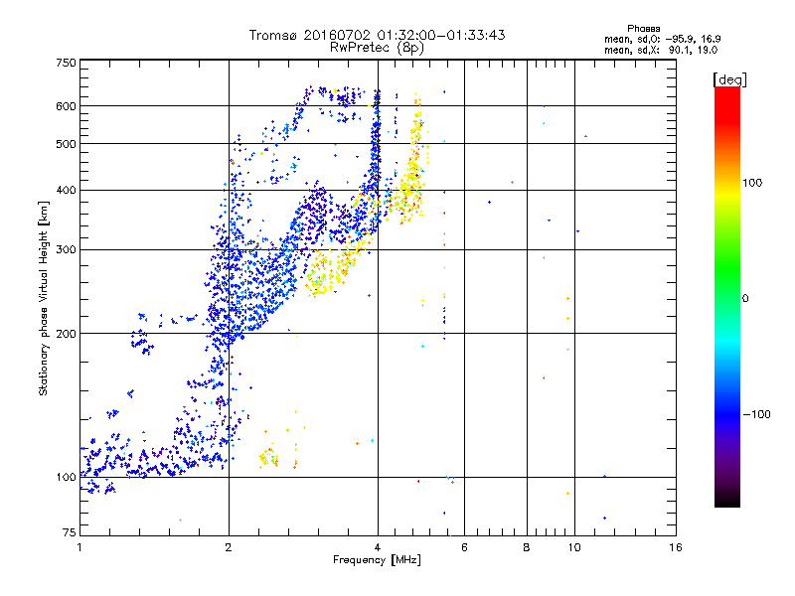Image resolution: width=795 pixels, height=596 pixels.
Task: Click the subtitle 'RwPretec (8p)'
Action: tap(377, 48)
